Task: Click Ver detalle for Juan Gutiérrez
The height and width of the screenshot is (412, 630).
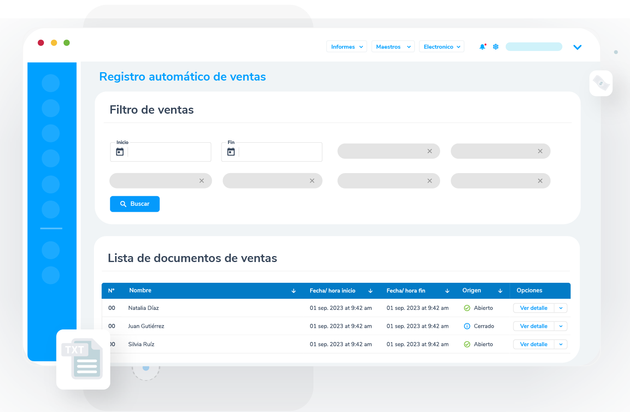Action: coord(534,326)
